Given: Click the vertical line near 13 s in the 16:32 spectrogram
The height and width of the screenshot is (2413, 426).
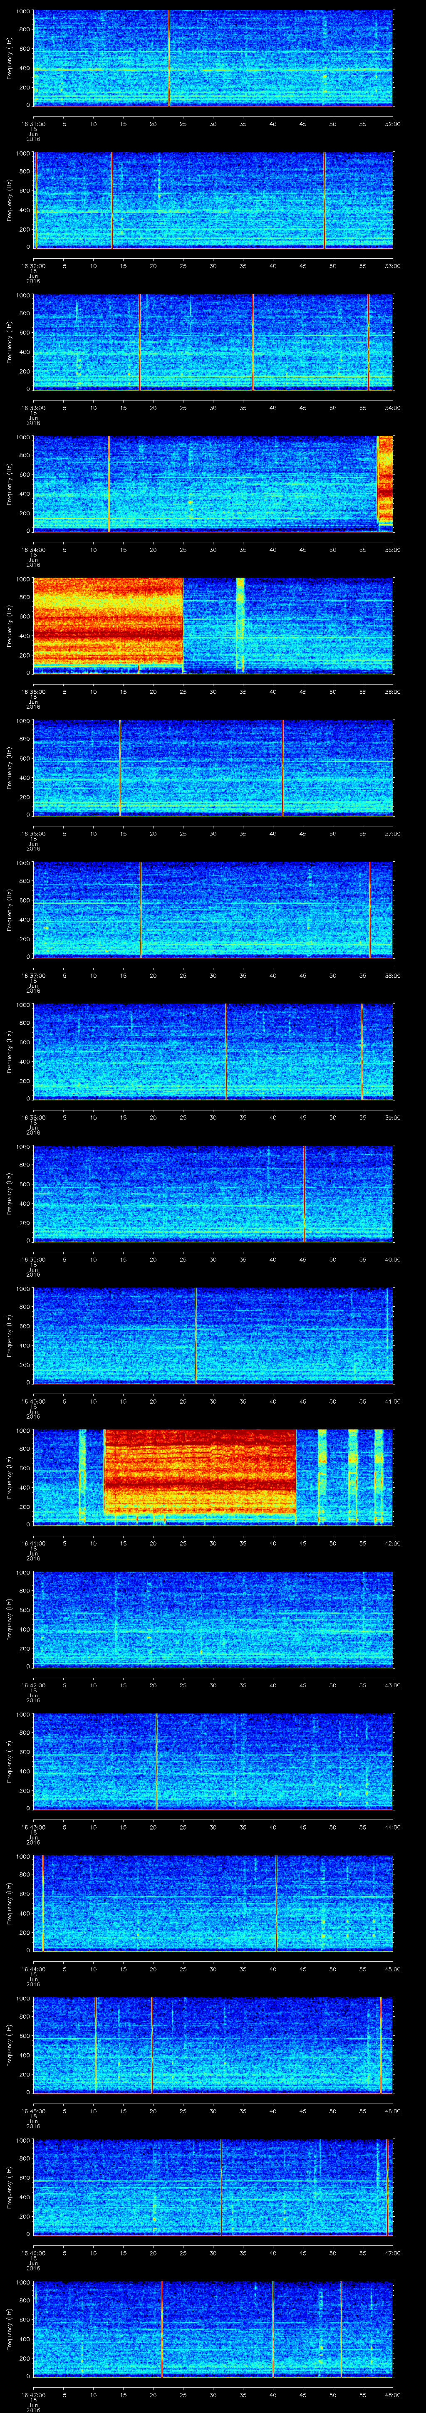Looking at the screenshot, I should (112, 200).
